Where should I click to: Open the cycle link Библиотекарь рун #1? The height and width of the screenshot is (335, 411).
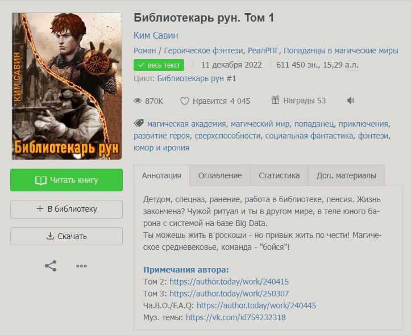(x=197, y=78)
